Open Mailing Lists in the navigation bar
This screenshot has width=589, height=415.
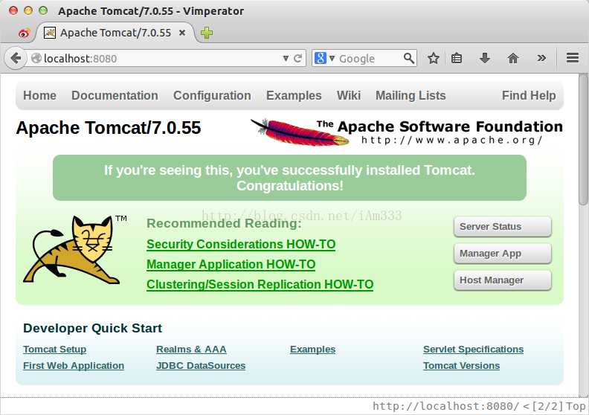click(411, 95)
